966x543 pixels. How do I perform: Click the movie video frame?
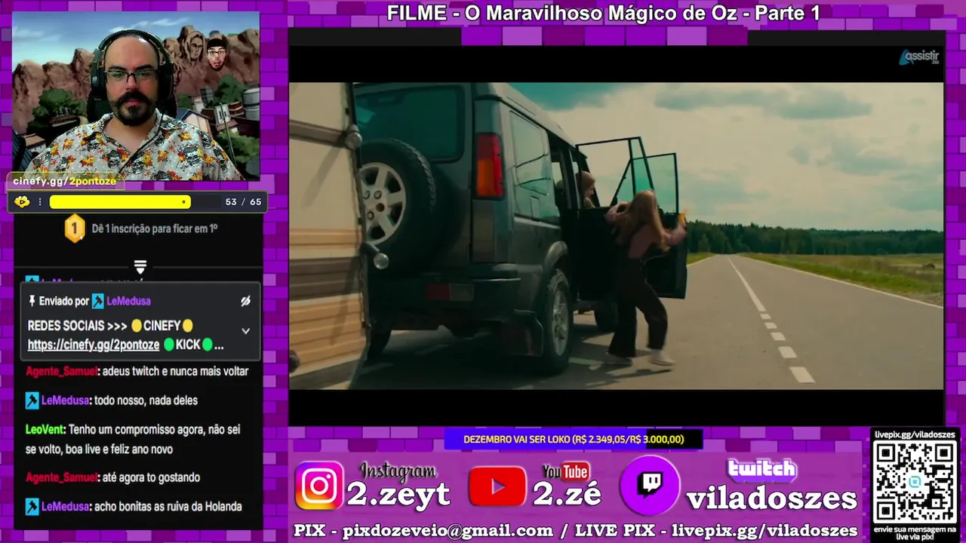click(616, 236)
